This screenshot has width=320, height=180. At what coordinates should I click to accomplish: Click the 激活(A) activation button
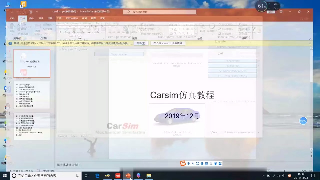pyautogui.click(x=141, y=43)
